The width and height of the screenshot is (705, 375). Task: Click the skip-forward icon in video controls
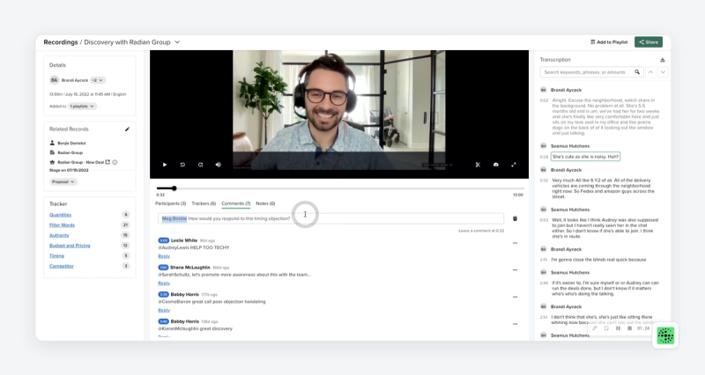coord(201,165)
